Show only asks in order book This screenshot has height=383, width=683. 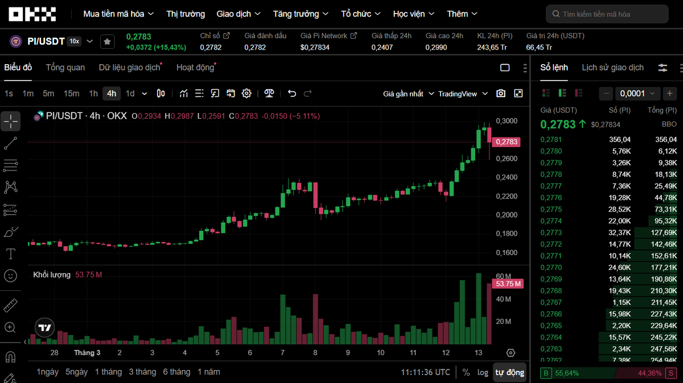579,93
